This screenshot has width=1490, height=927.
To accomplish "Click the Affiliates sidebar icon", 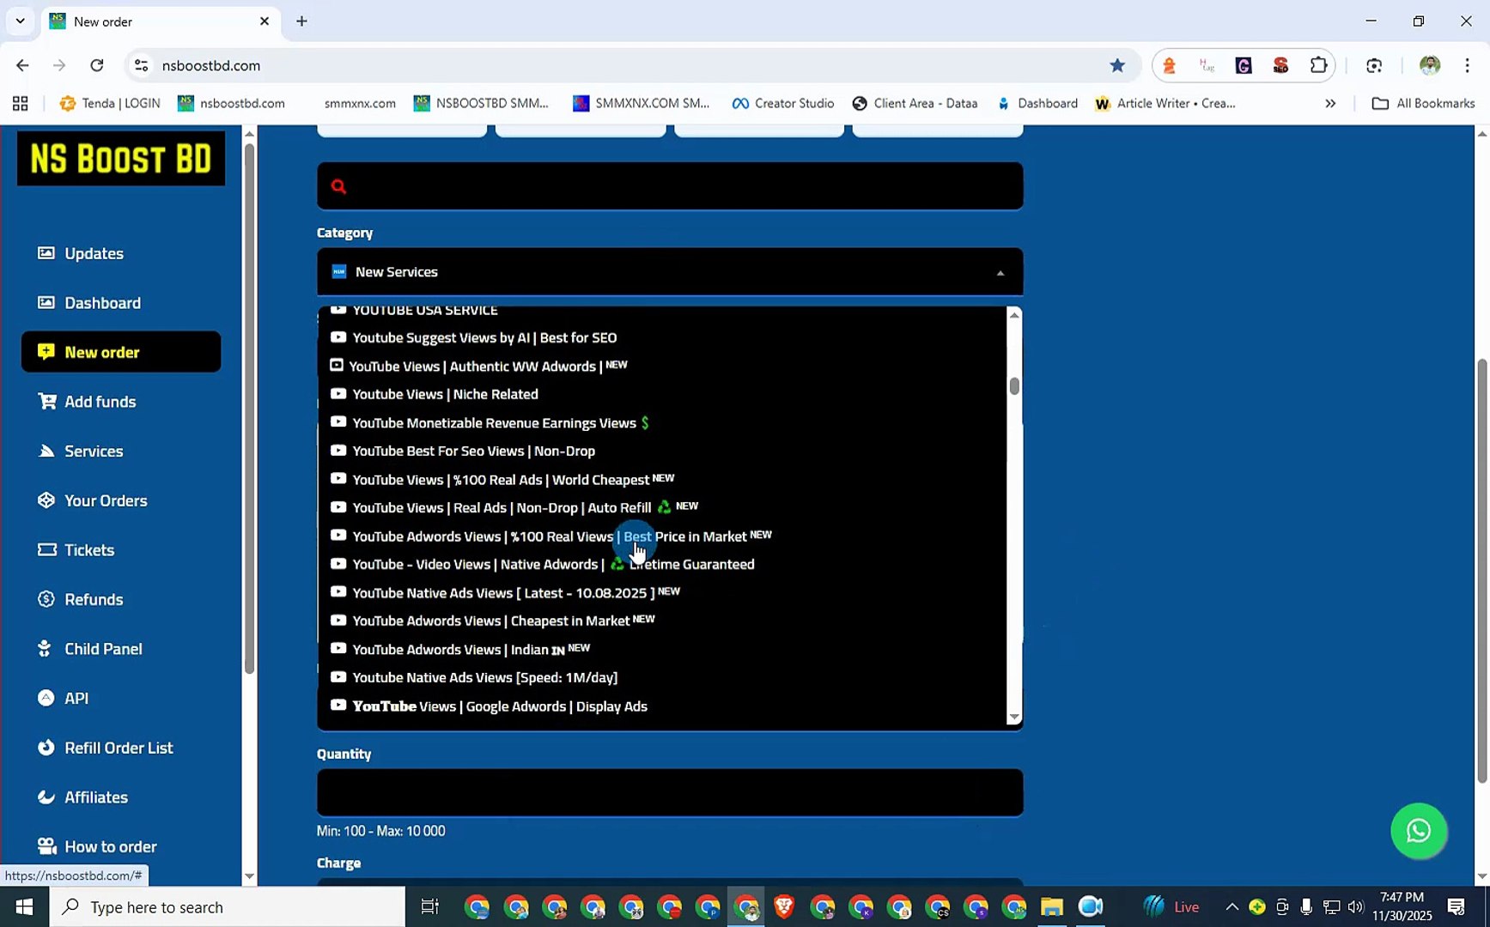I will [46, 797].
